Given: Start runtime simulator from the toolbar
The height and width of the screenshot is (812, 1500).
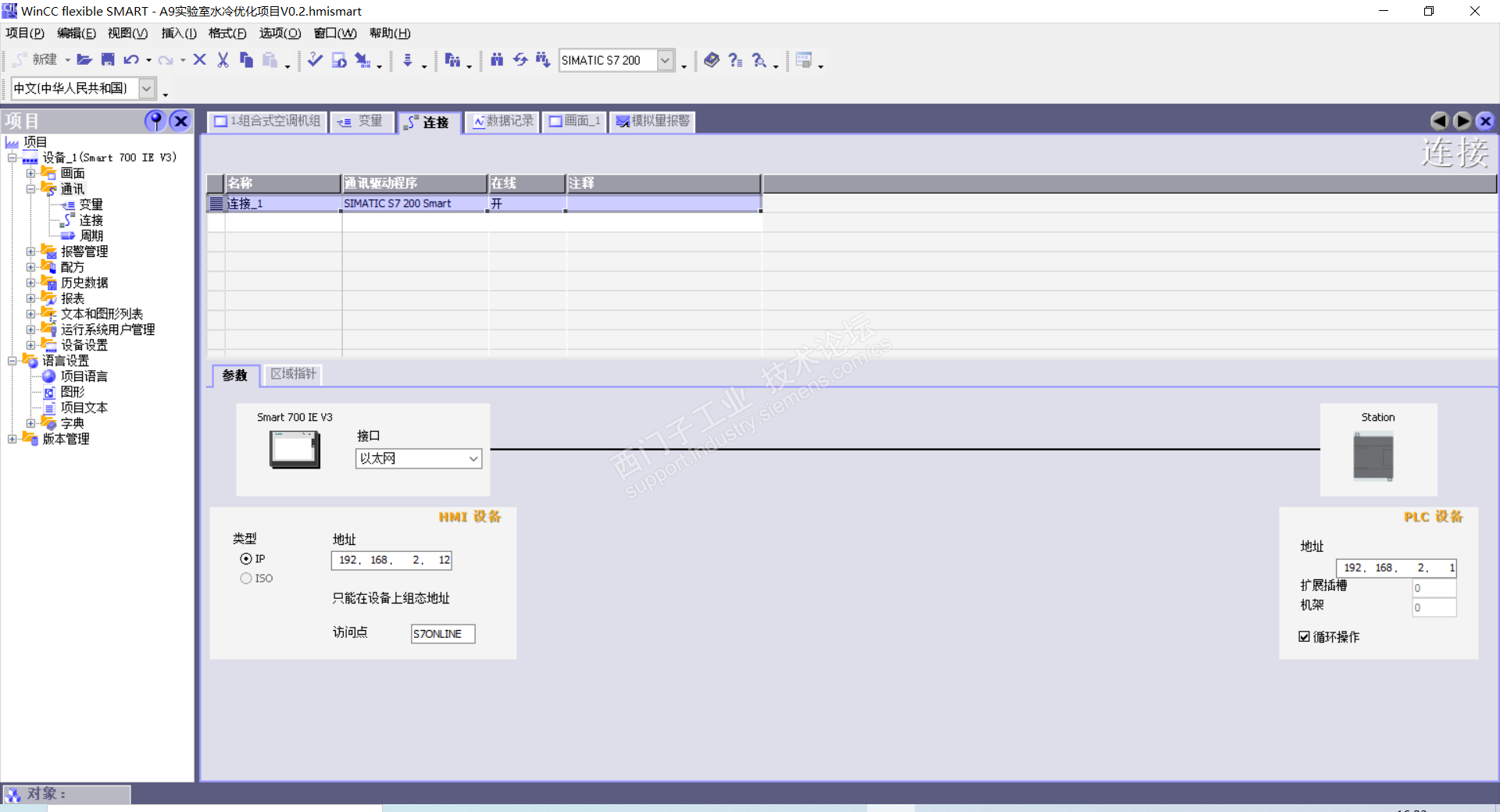Looking at the screenshot, I should point(339,60).
